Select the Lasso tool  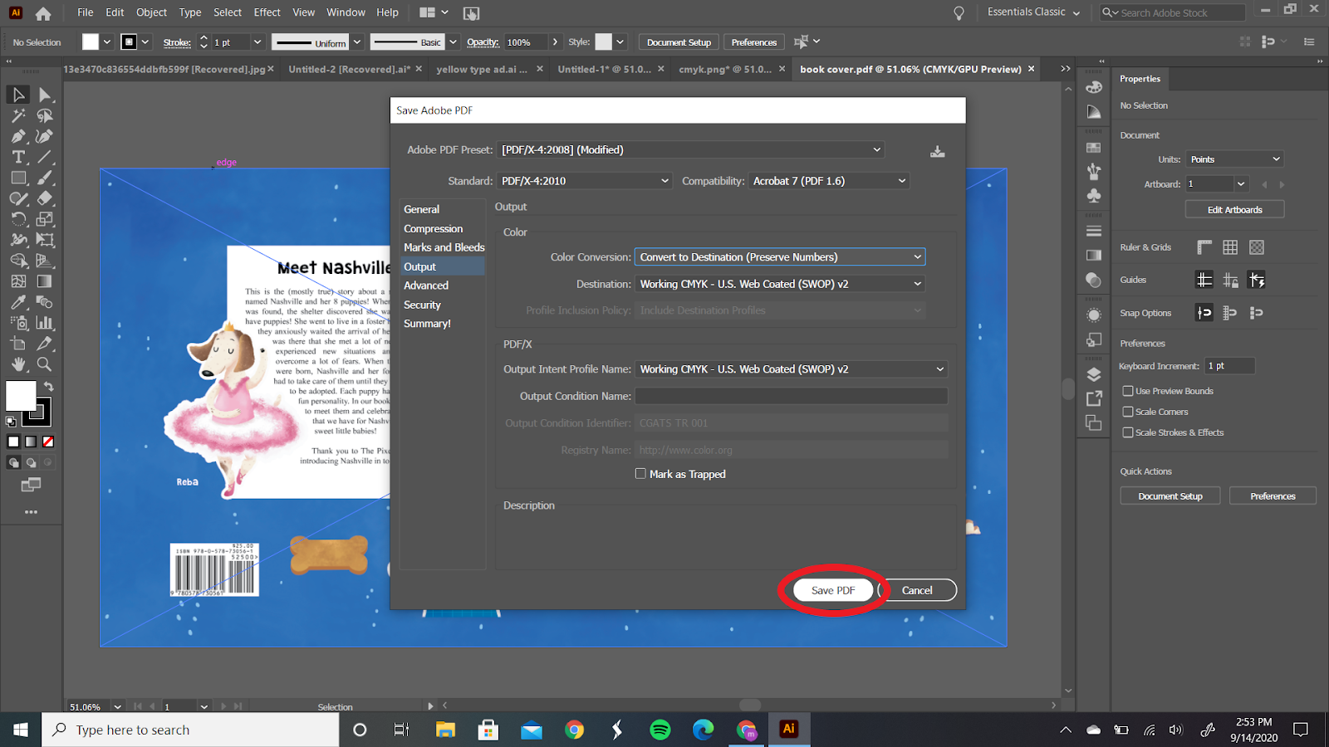pos(45,115)
